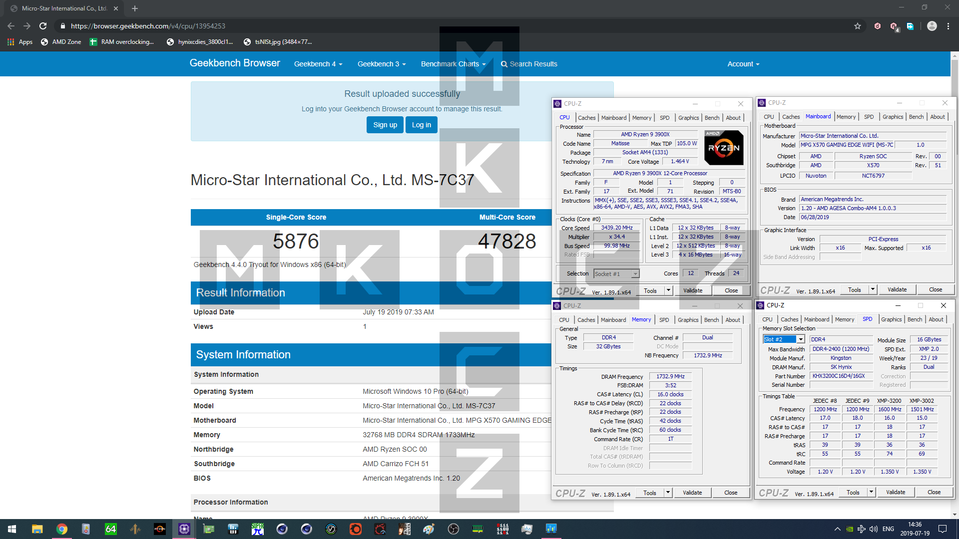Viewport: 959px width, 539px height.
Task: Click Close in CPU tab window
Action: coord(731,290)
